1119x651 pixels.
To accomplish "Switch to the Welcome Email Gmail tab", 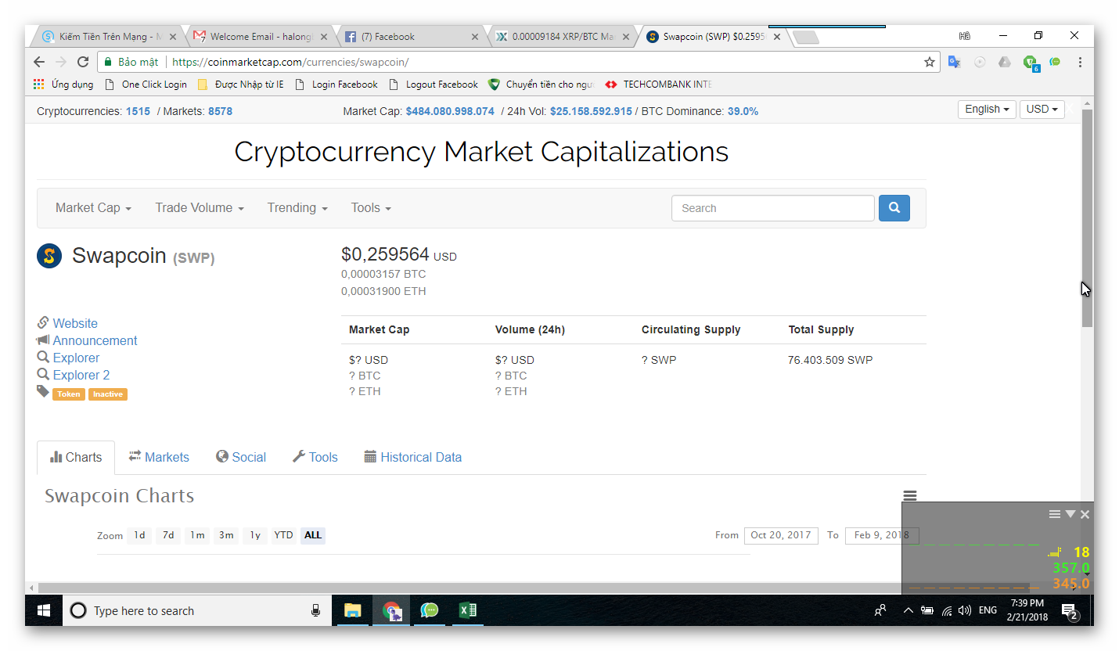I will click(x=261, y=37).
